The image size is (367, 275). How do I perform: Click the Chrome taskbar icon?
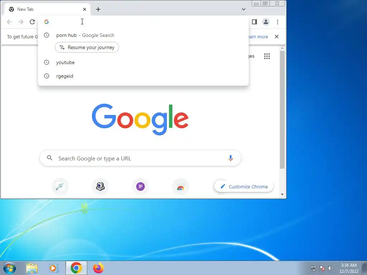(76, 268)
